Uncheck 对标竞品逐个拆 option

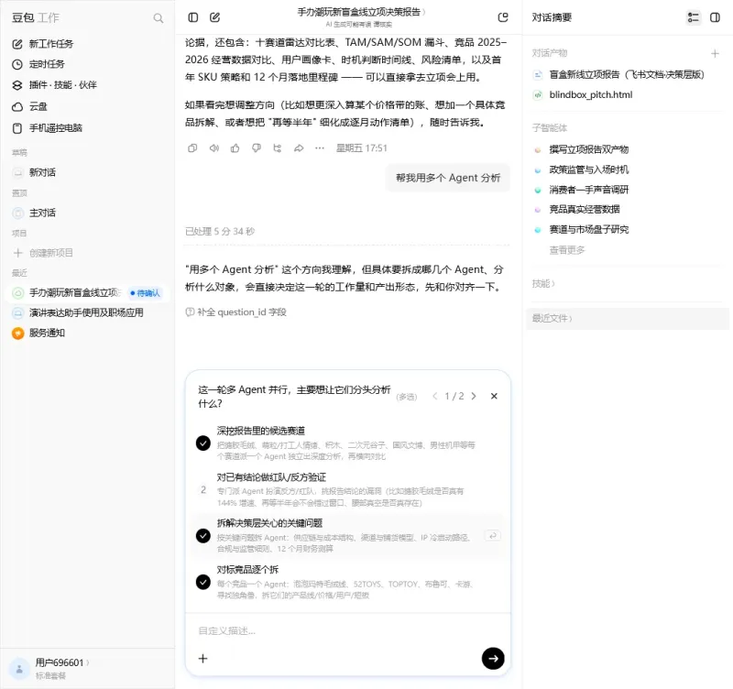(x=202, y=582)
